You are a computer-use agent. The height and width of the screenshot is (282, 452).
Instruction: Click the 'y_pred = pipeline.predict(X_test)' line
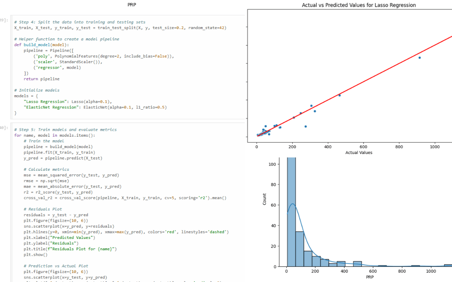[x=63, y=158]
